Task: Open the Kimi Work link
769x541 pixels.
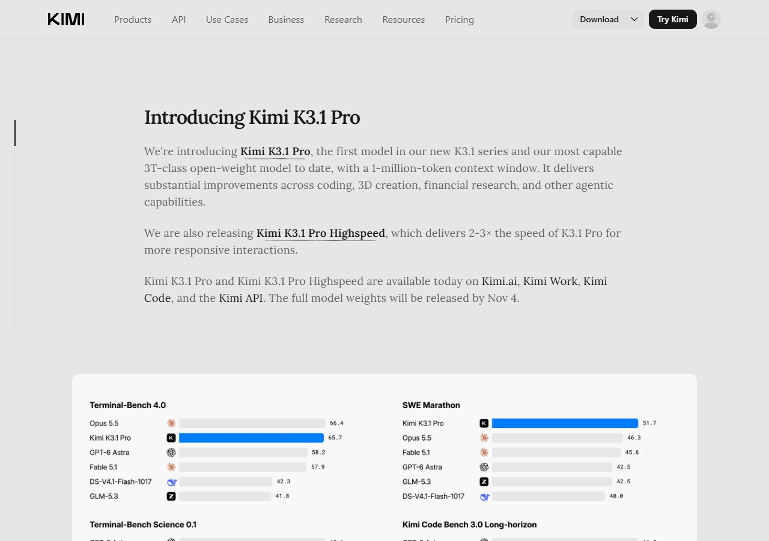Action: tap(550, 281)
